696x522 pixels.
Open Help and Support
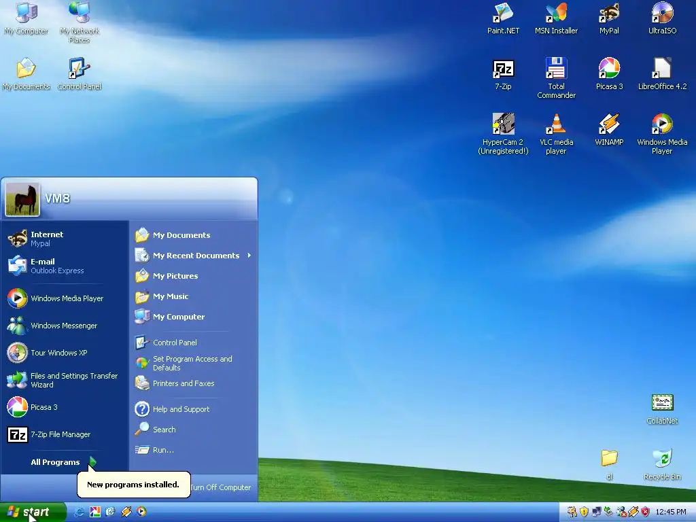pos(194,408)
